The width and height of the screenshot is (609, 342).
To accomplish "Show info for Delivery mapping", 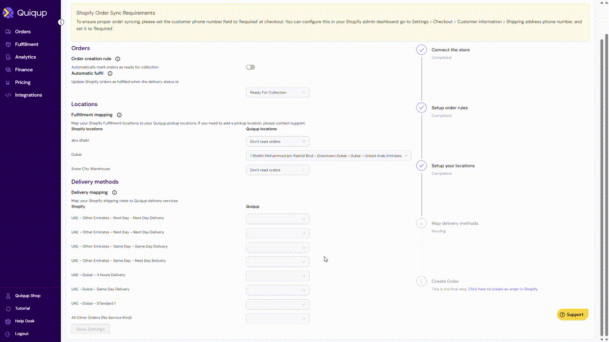I will [x=114, y=192].
